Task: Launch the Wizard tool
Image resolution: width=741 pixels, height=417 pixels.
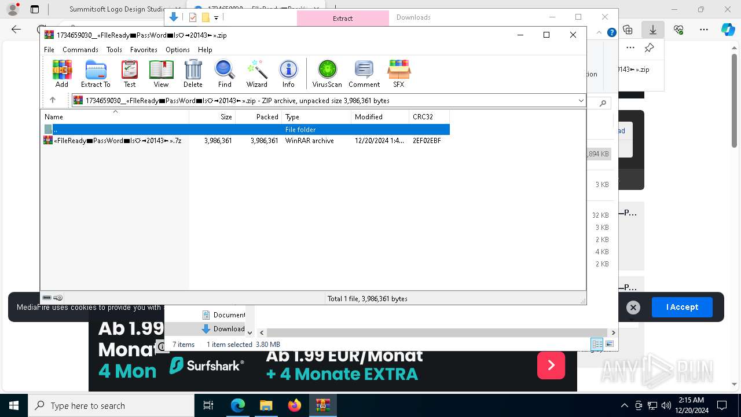Action: [x=257, y=74]
